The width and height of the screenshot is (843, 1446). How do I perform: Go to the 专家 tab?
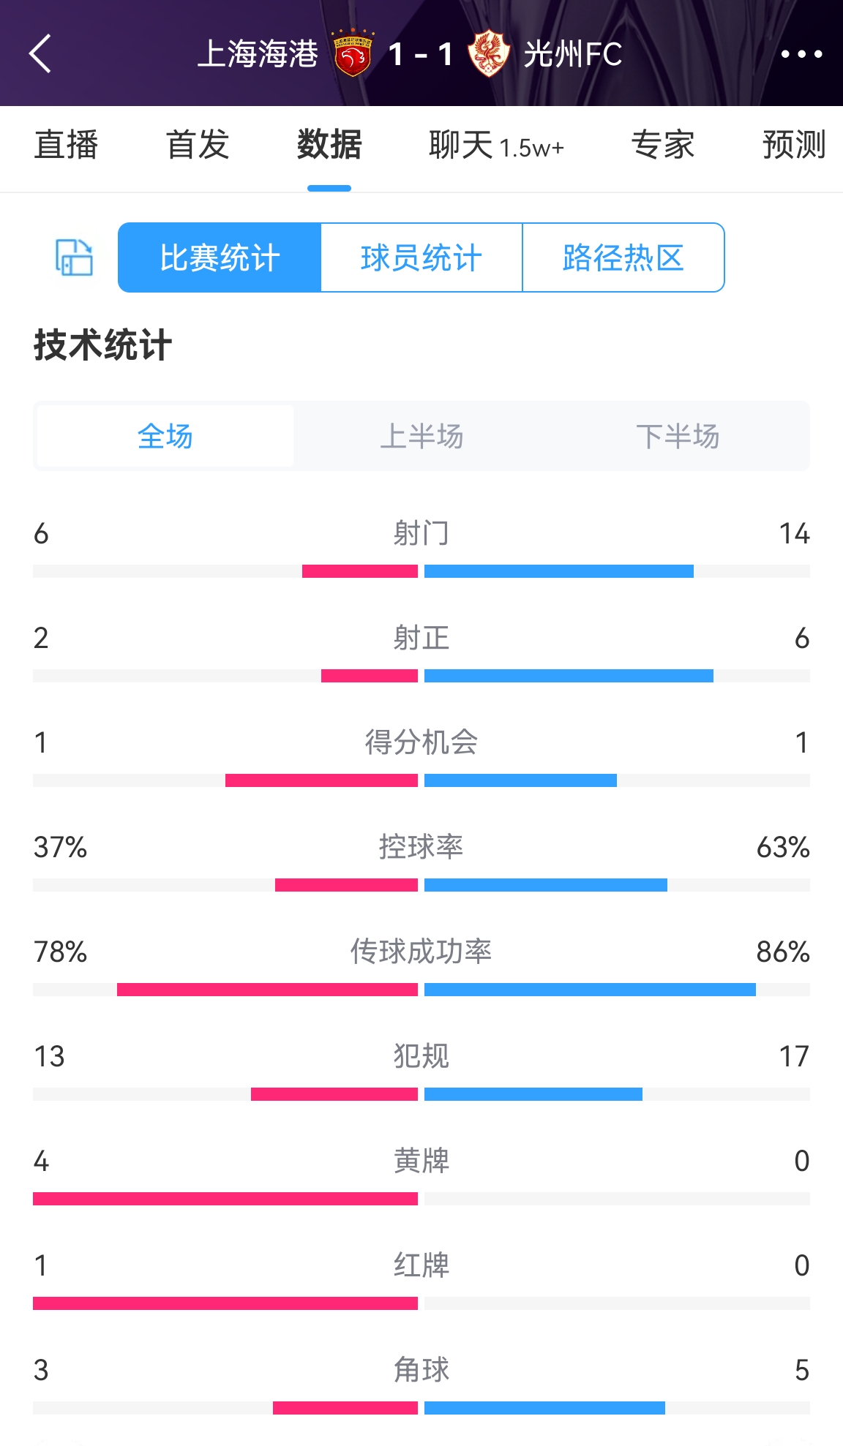click(662, 145)
